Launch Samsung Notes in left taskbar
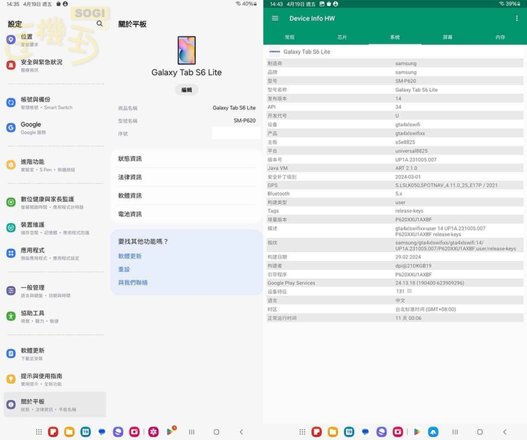Viewport: 527px width, 440px height. click(x=53, y=431)
